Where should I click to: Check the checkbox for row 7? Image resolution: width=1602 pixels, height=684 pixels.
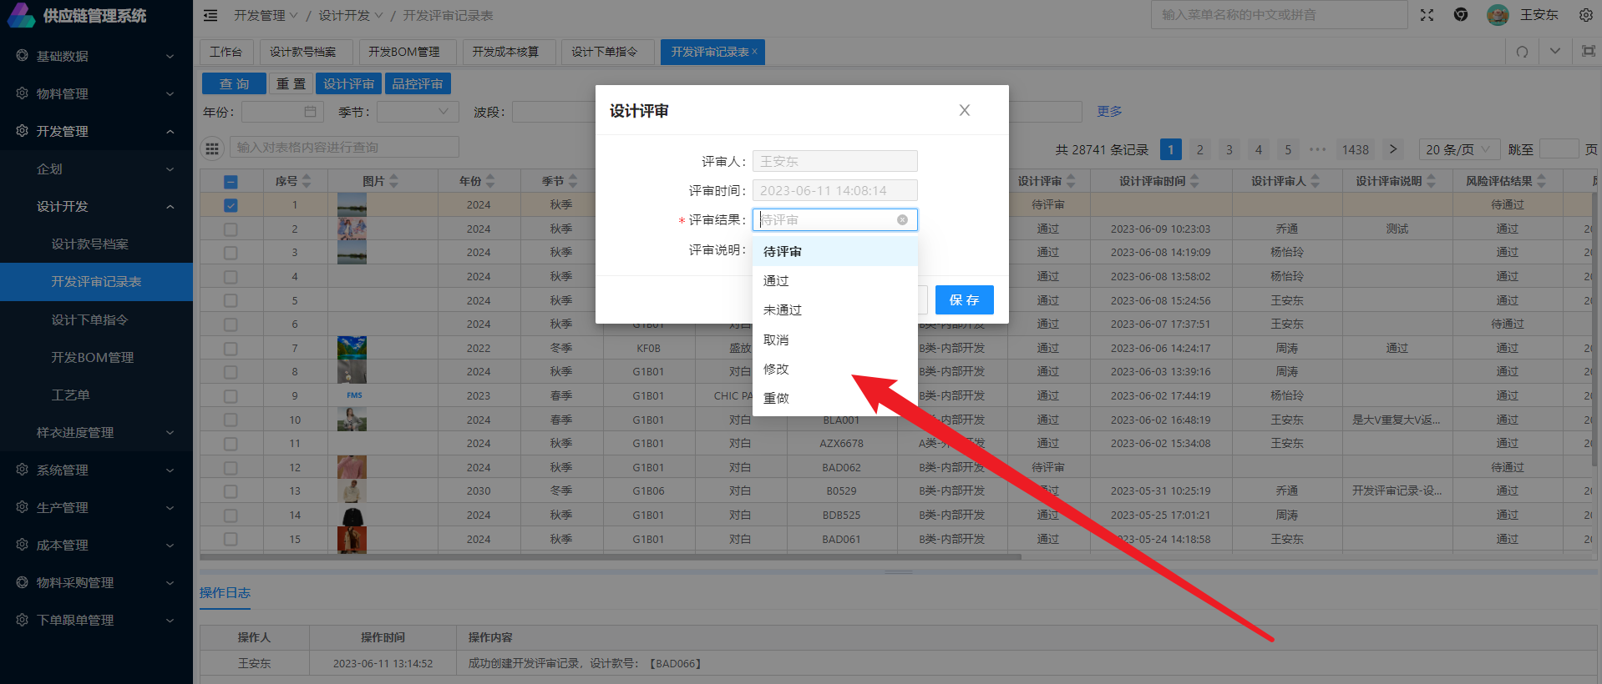tap(231, 349)
